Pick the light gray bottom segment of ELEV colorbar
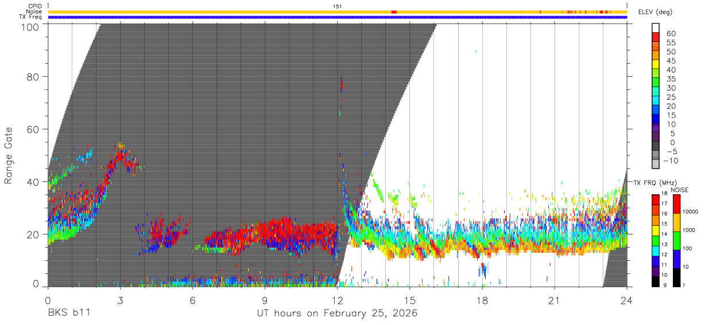 [x=656, y=165]
